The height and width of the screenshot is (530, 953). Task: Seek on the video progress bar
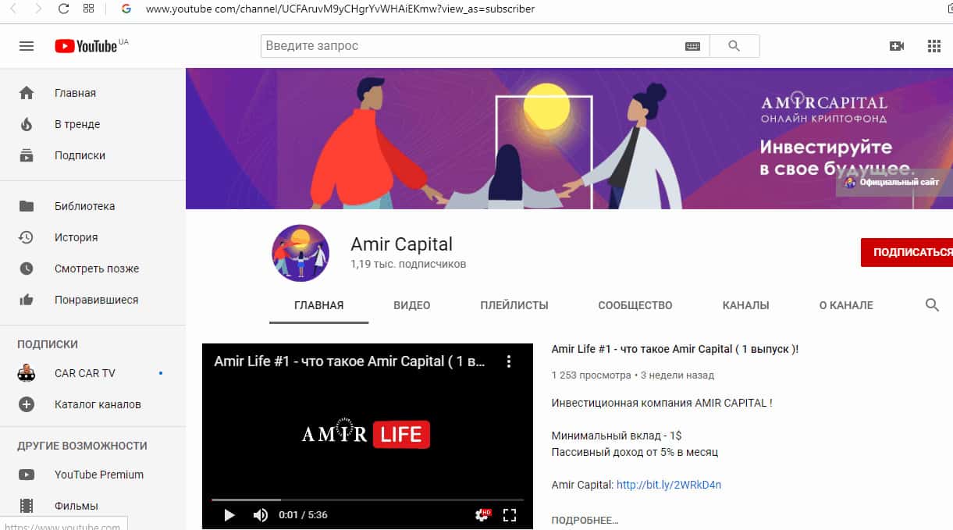[368, 500]
